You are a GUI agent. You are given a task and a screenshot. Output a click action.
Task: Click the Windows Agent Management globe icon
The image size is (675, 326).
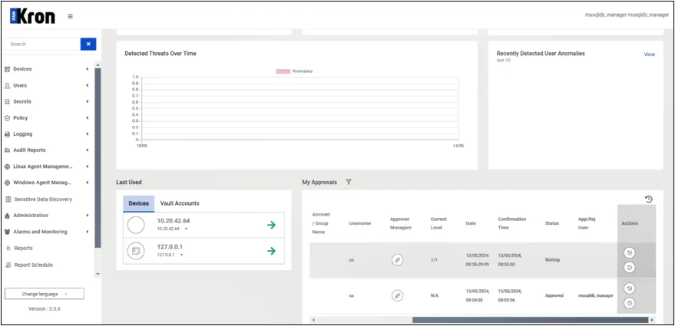(x=8, y=183)
